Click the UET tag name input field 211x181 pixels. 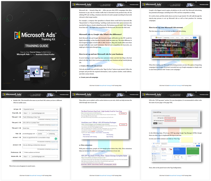coord(181,118)
